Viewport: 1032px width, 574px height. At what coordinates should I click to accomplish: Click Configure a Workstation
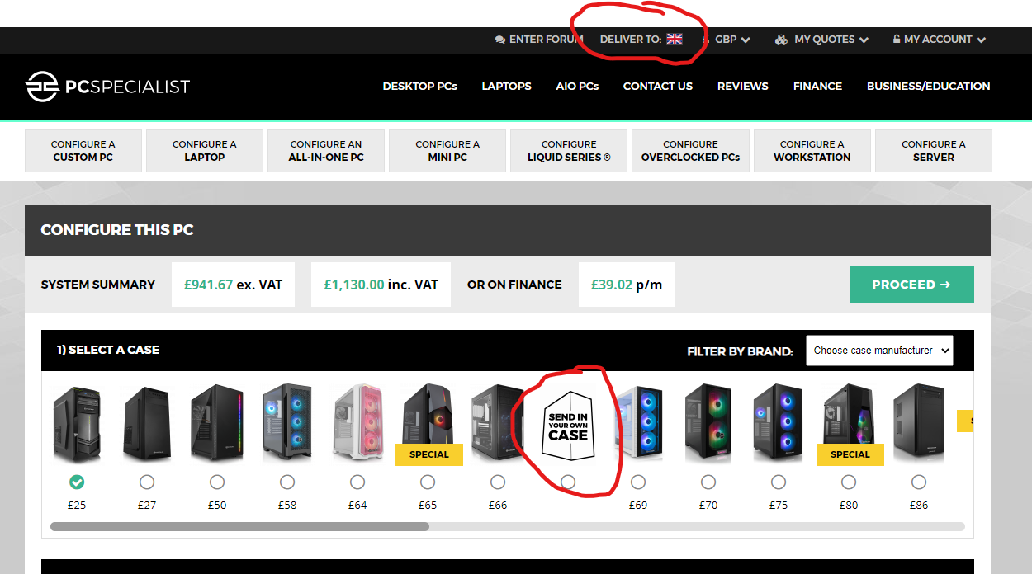812,151
